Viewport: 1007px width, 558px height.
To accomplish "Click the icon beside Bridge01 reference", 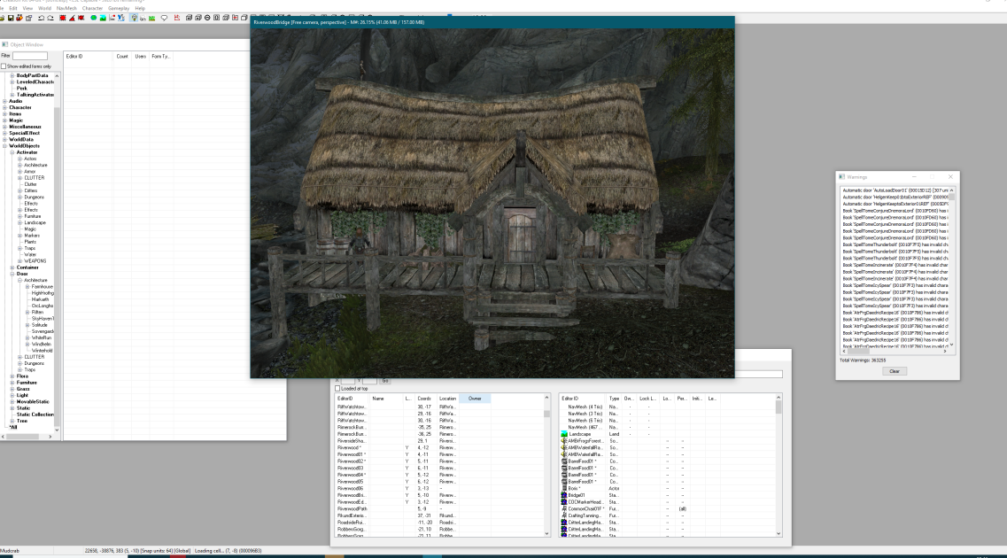I will [x=564, y=495].
